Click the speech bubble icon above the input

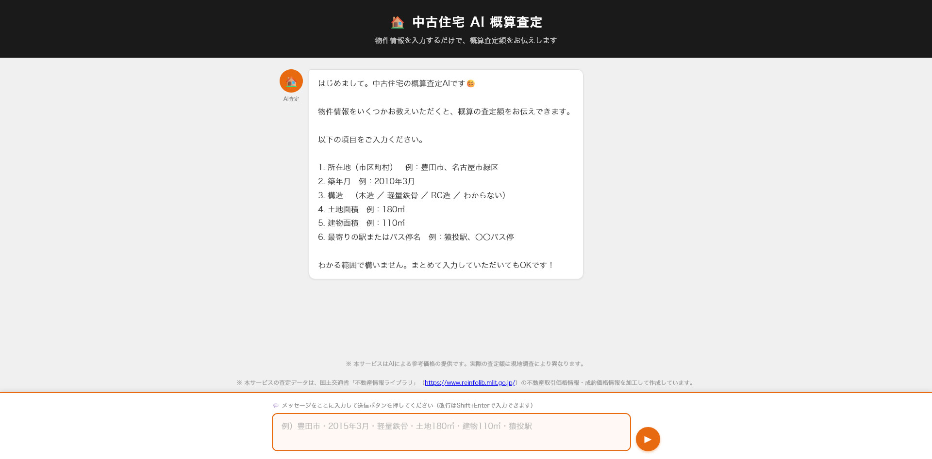276,406
